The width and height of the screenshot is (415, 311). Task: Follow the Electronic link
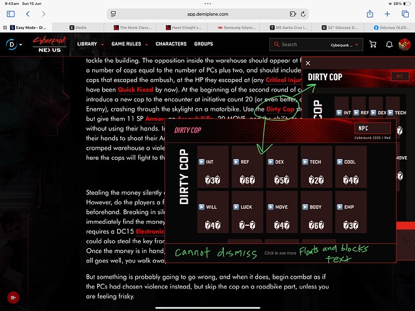coord(150,231)
